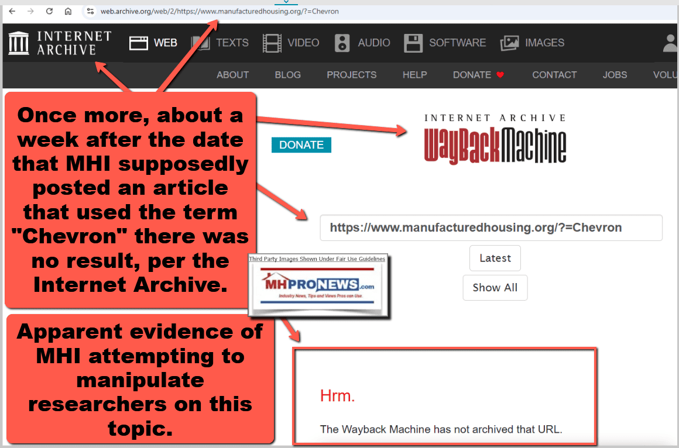
Task: View site information icon in address bar
Action: (x=90, y=11)
